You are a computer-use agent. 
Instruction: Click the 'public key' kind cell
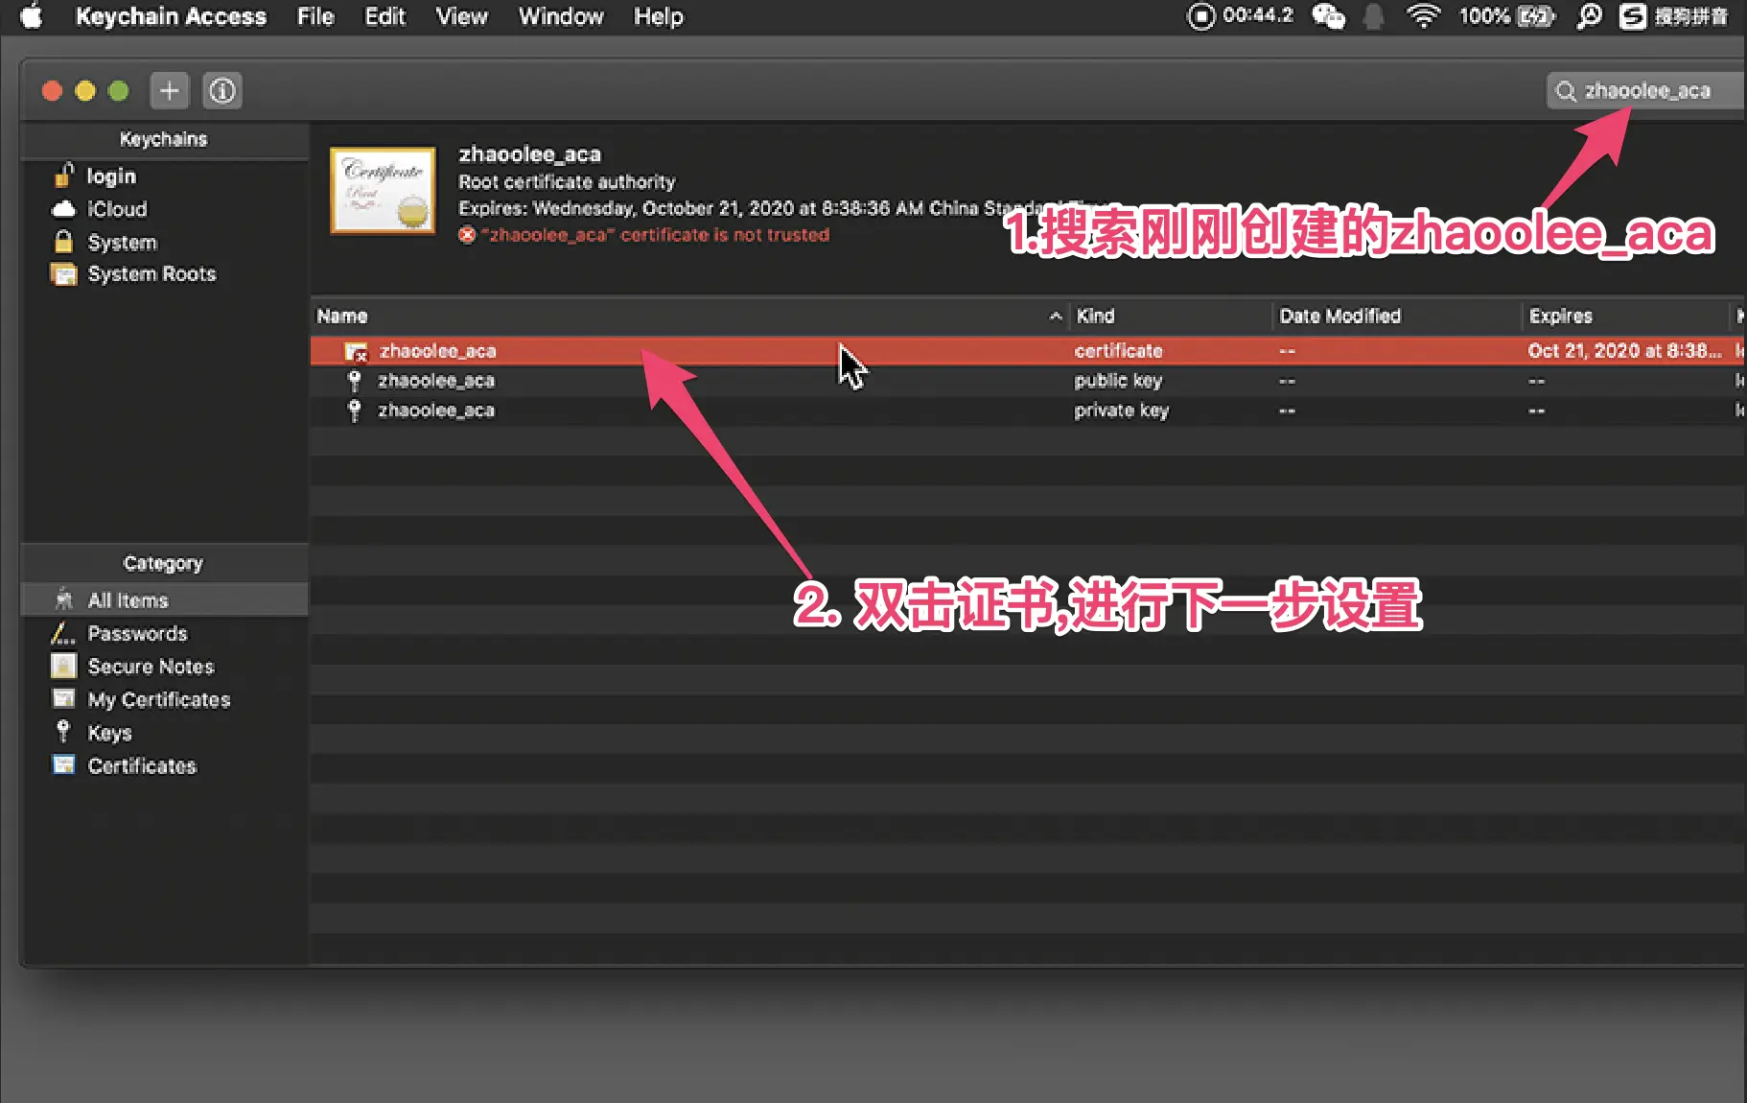1118,381
